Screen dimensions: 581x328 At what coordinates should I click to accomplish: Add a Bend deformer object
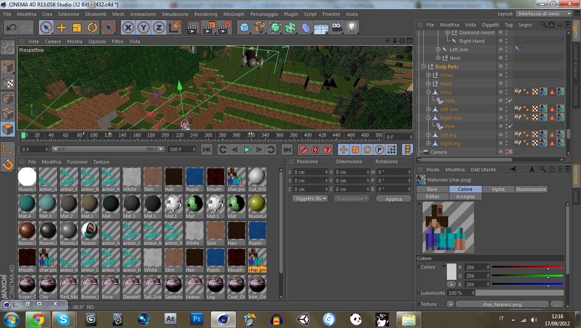click(x=306, y=28)
